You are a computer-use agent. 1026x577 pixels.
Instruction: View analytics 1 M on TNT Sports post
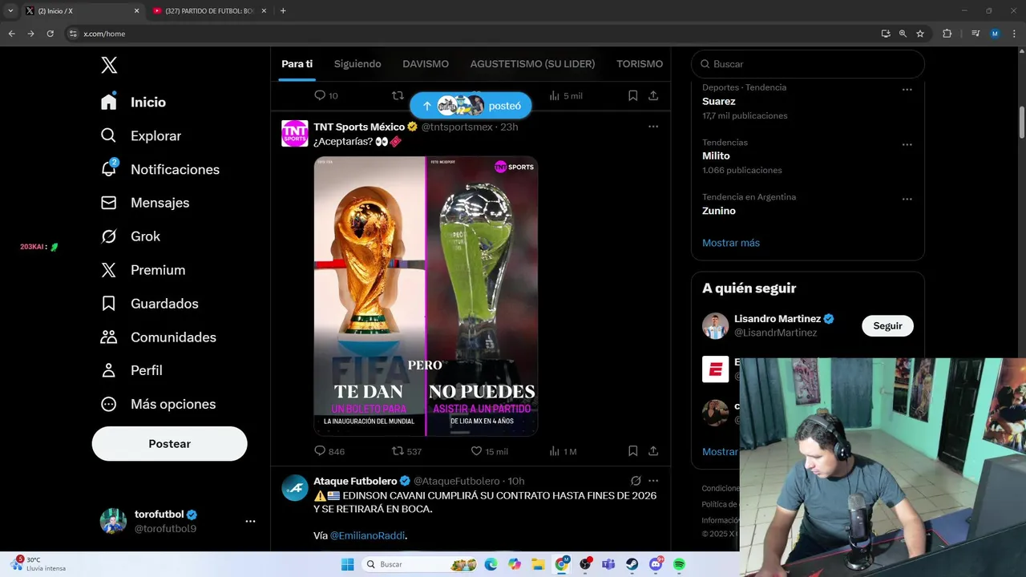coord(563,451)
